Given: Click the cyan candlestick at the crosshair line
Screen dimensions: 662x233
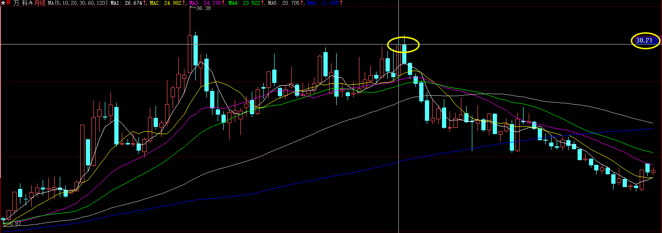Looking at the screenshot, I should tap(404, 54).
